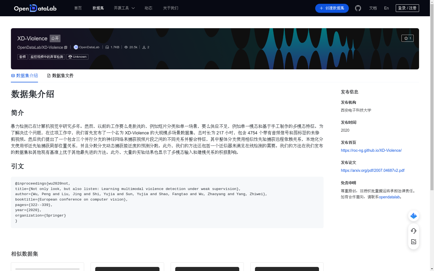Open the arxiv.org paper link
The image size is (434, 271).
pyautogui.click(x=373, y=170)
